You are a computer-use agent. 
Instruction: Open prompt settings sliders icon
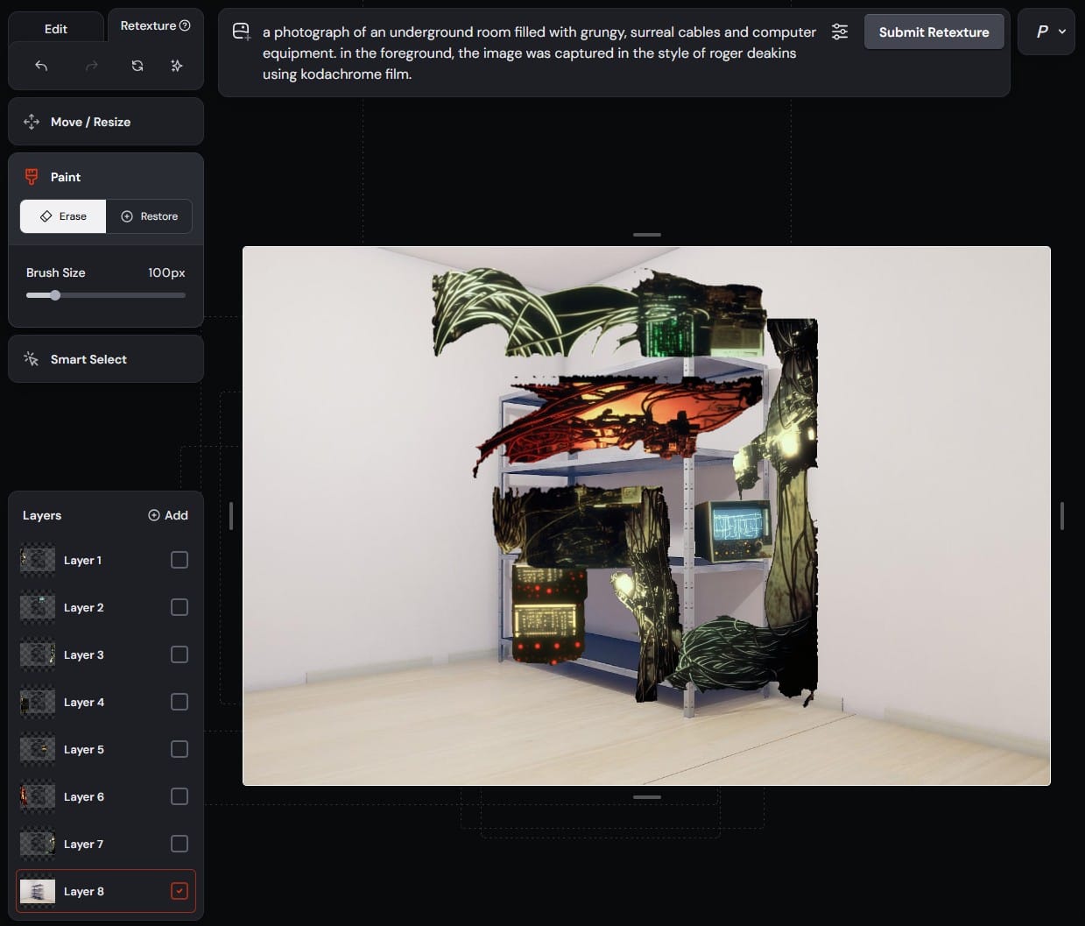(x=839, y=32)
